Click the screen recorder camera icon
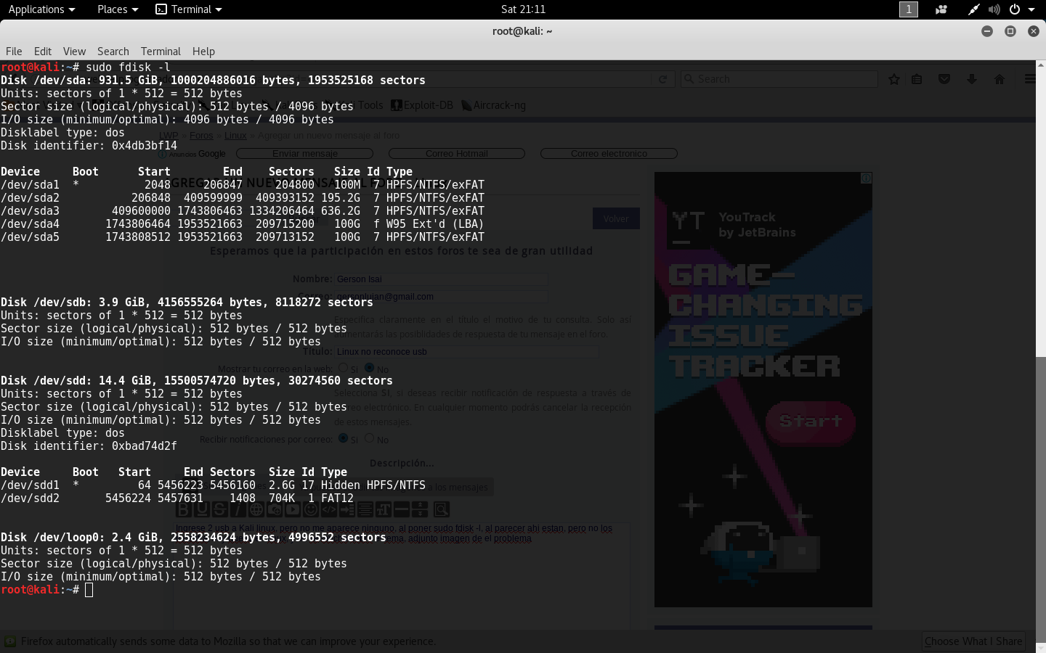The height and width of the screenshot is (653, 1046). [941, 9]
